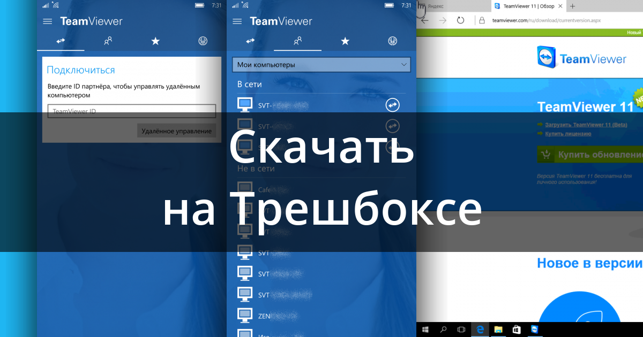This screenshot has height=337, width=643.
Task: Open star favorites tab on middle phone
Action: pyautogui.click(x=345, y=41)
